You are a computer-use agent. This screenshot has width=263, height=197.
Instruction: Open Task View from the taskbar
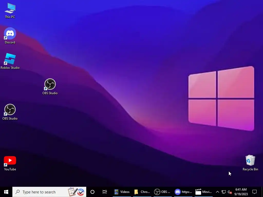tap(105, 192)
